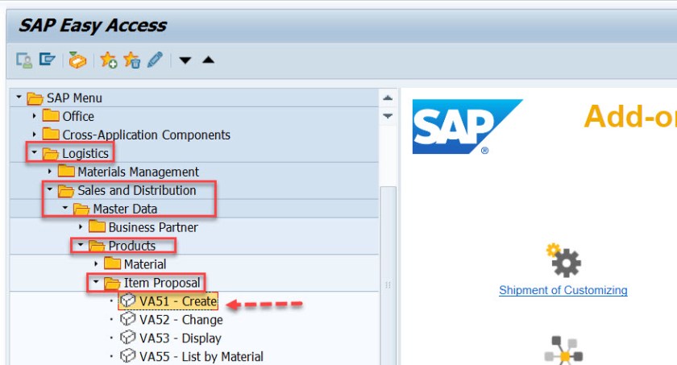Click the User Menu toolbar icon
Image resolution: width=677 pixels, height=365 pixels.
(24, 60)
